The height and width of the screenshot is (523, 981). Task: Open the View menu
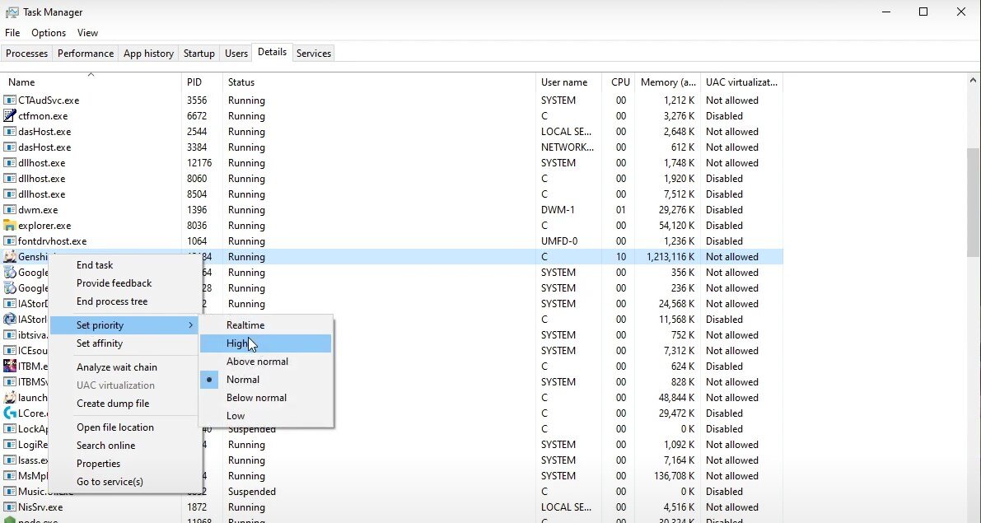pos(87,33)
